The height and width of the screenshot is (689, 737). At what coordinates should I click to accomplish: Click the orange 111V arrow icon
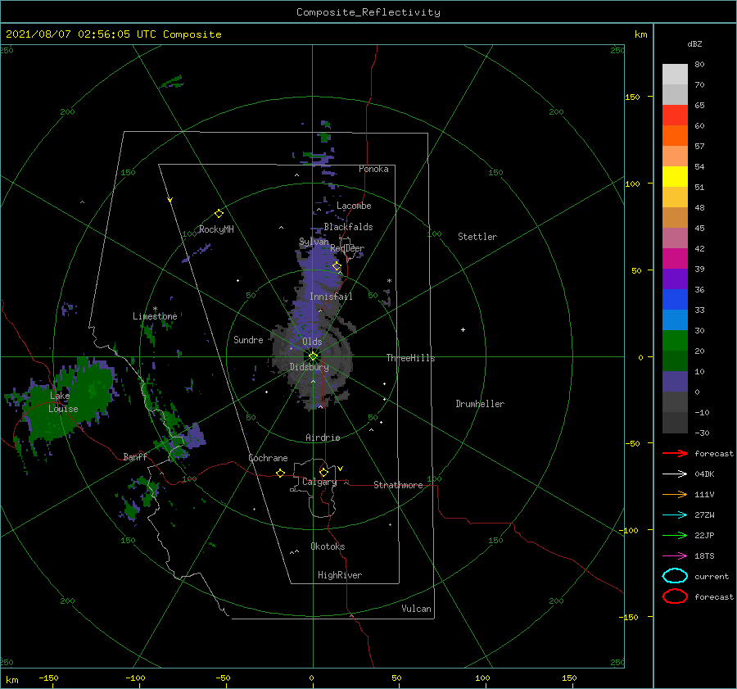(675, 494)
